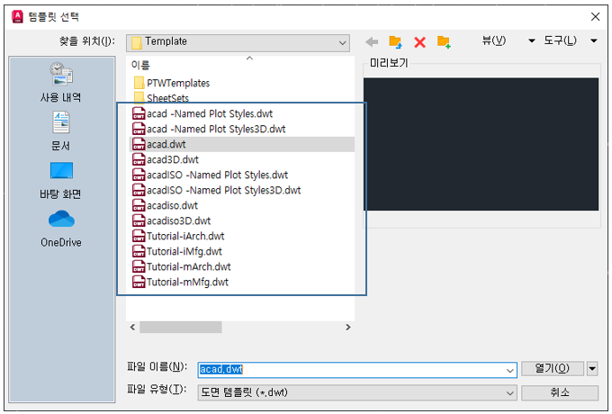Click the 이름 column header
Viewport: 612px width, 414px height.
pos(140,65)
